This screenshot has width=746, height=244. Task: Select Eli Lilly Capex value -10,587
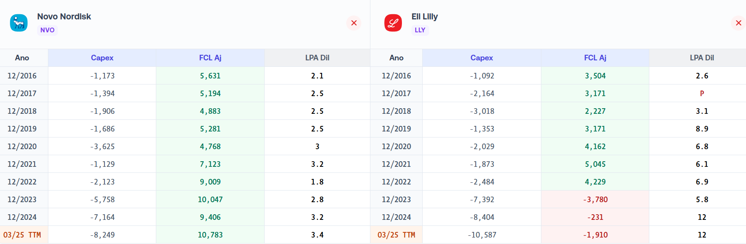(x=482, y=235)
